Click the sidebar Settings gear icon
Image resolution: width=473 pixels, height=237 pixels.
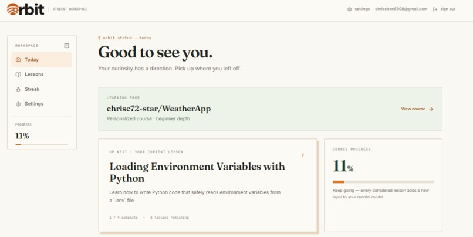point(18,104)
